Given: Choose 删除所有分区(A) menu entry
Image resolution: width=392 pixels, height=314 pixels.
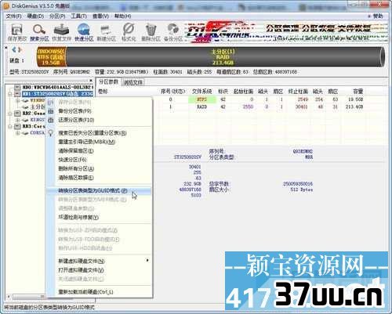Looking at the screenshot, I should point(100,169).
